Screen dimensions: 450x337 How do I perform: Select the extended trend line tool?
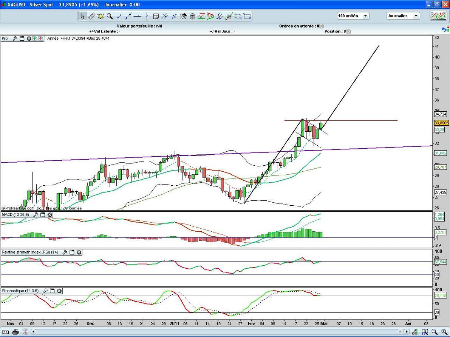(x=128, y=16)
